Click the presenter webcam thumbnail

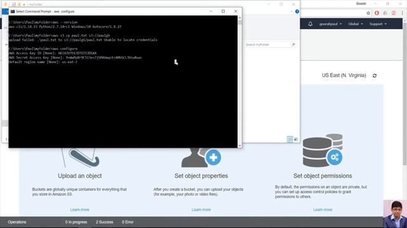(x=395, y=214)
